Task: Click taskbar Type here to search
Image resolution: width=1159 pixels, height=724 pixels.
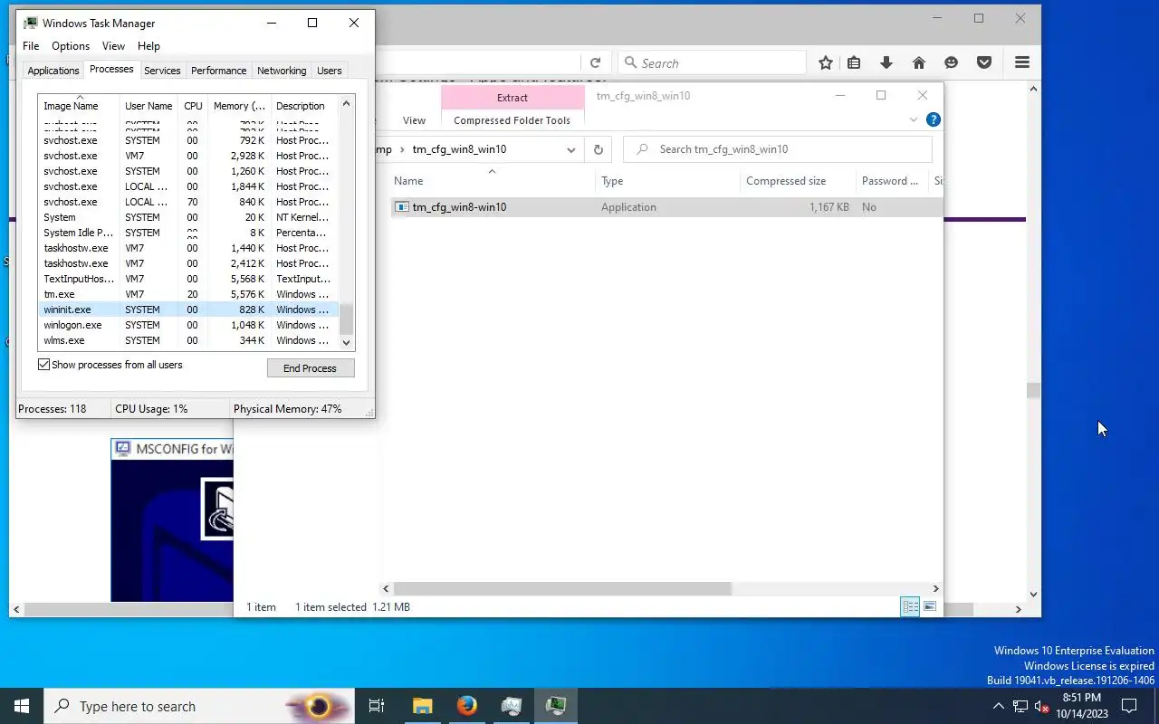Action: coord(201,706)
